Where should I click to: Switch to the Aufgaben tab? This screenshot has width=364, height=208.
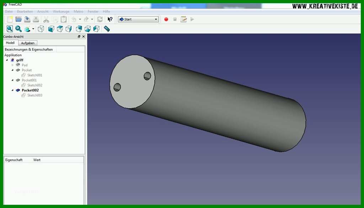(28, 43)
